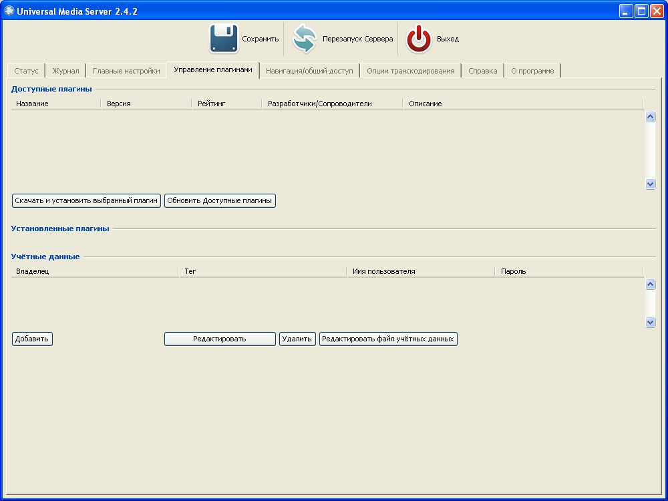Switch to Опции транскодирования tab
The image size is (668, 501).
pos(411,71)
